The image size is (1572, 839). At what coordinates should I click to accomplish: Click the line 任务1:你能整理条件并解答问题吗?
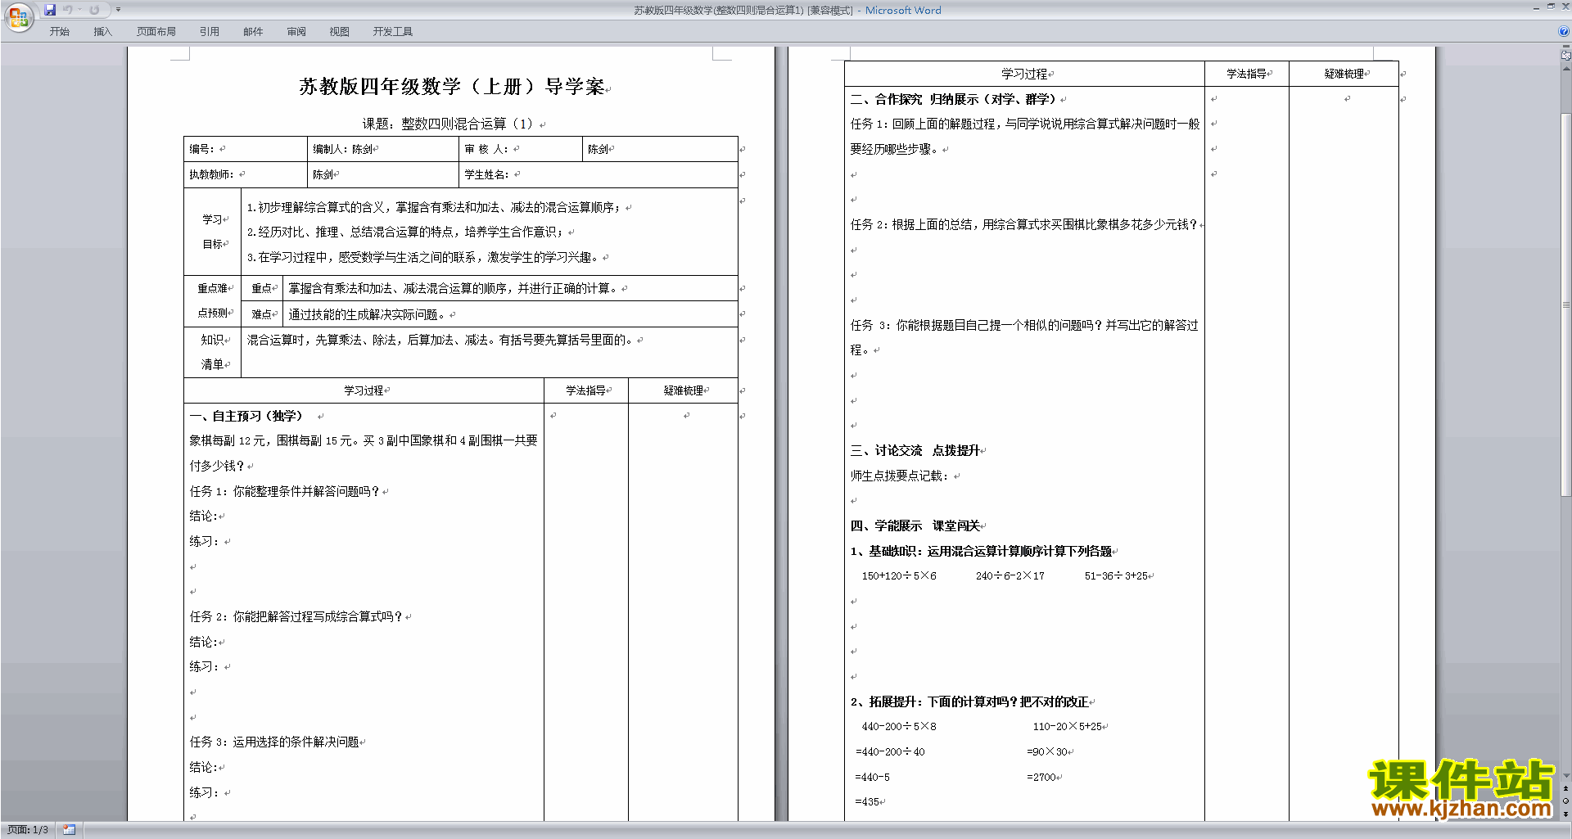click(285, 492)
